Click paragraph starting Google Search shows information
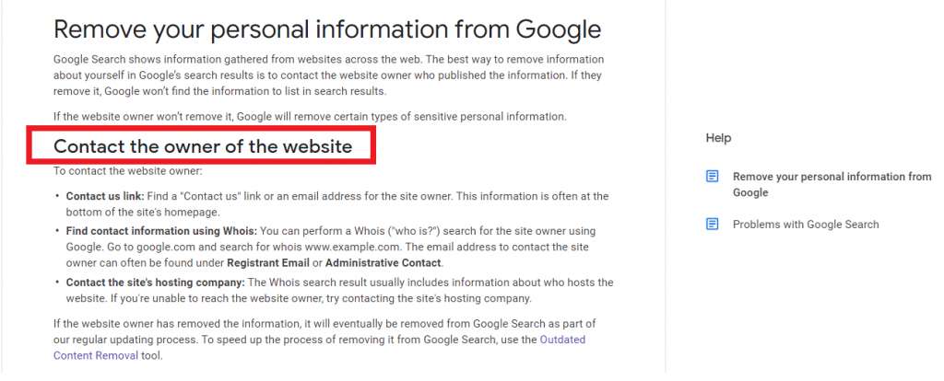 coord(329,75)
